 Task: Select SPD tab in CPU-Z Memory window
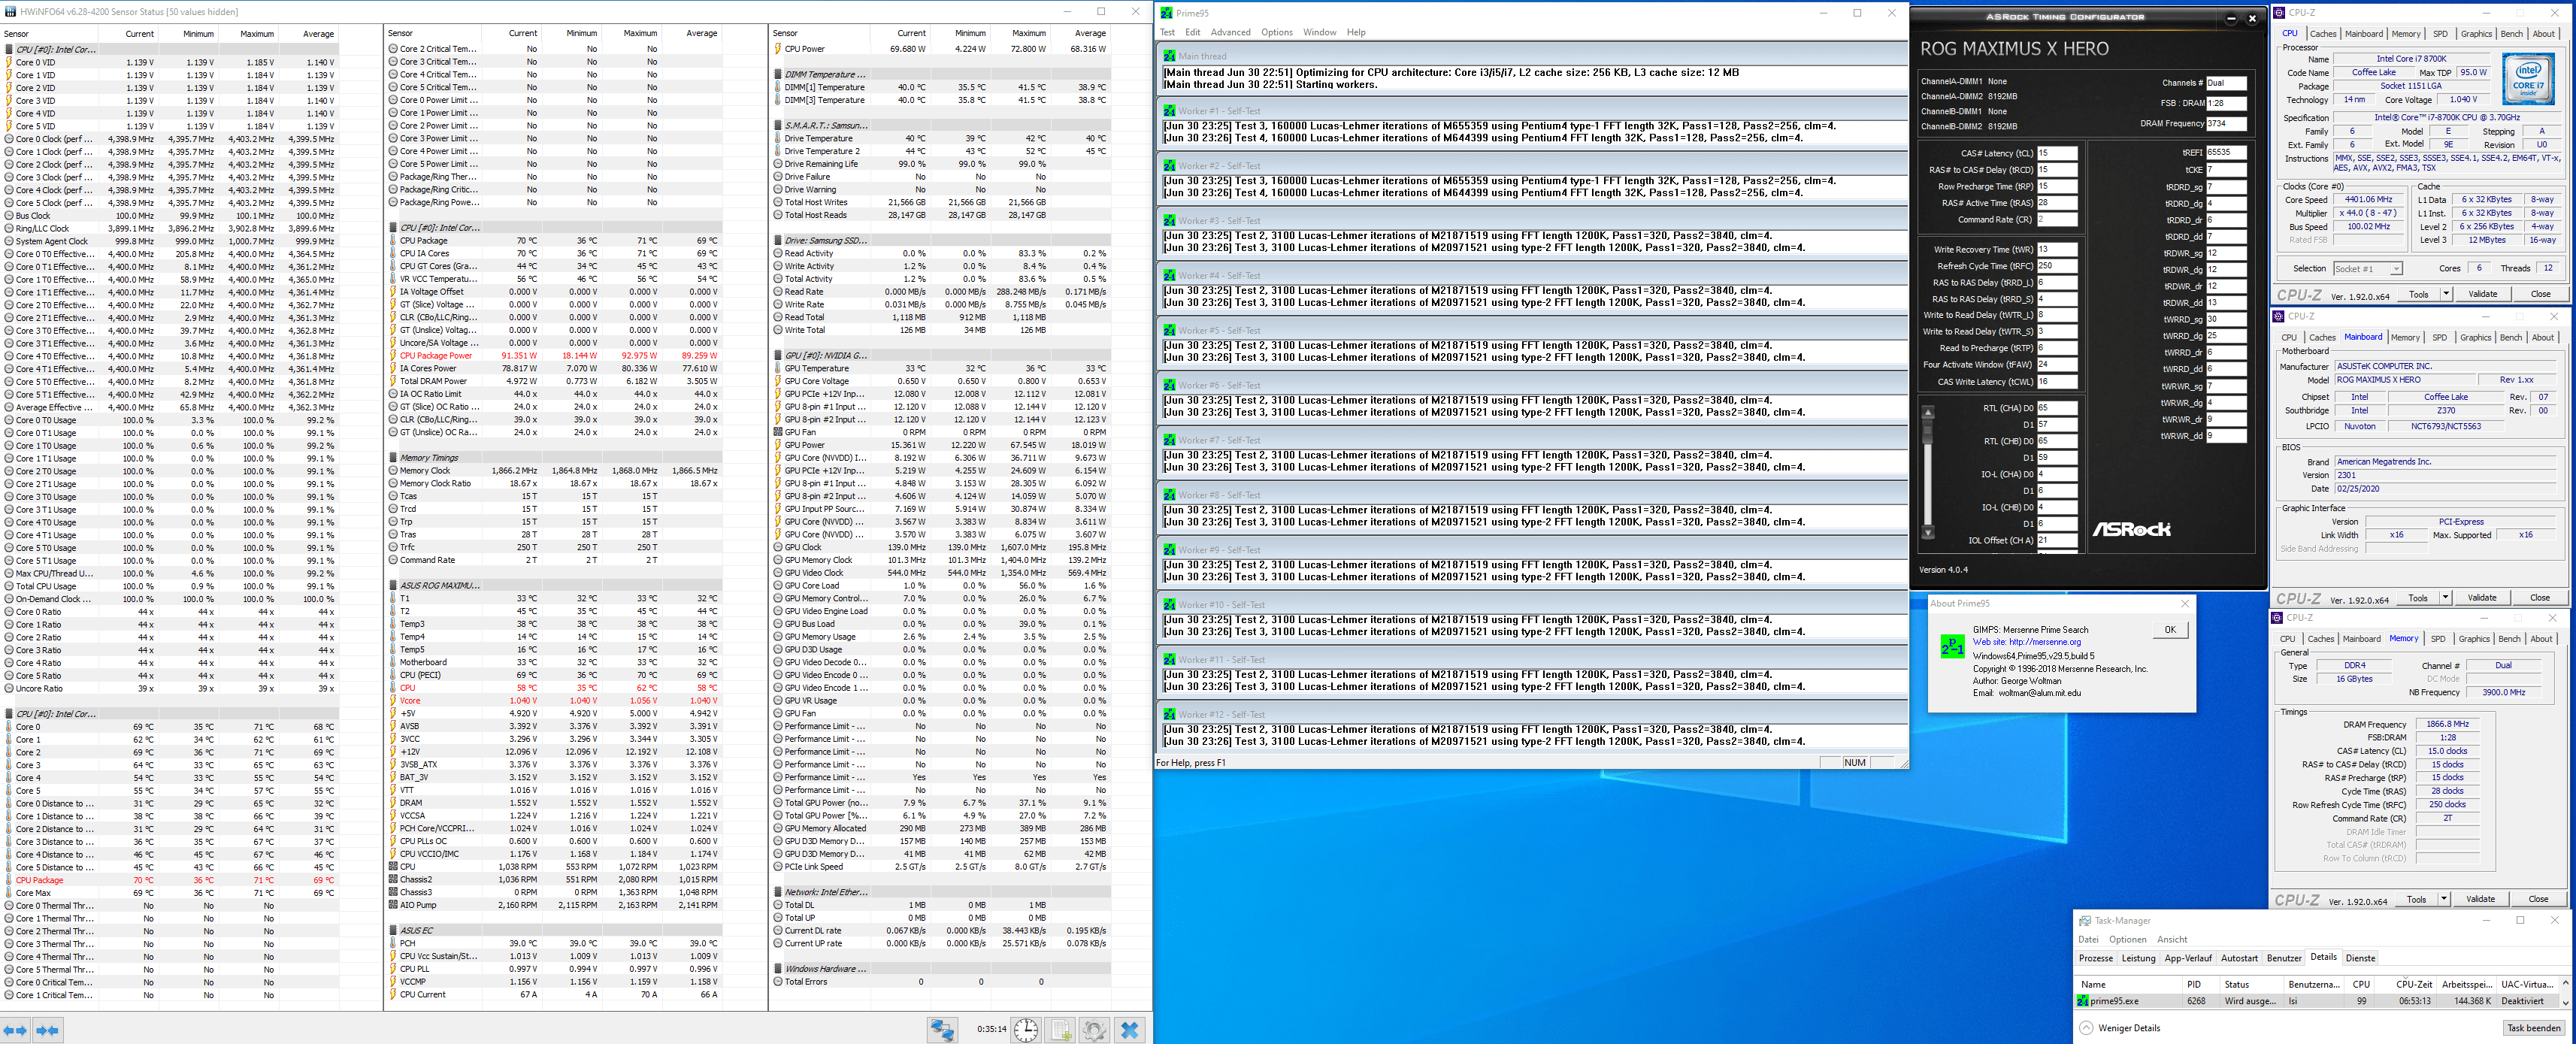2438,639
